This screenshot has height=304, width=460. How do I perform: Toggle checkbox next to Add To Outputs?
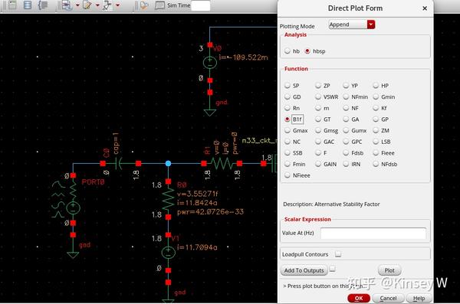(332, 268)
